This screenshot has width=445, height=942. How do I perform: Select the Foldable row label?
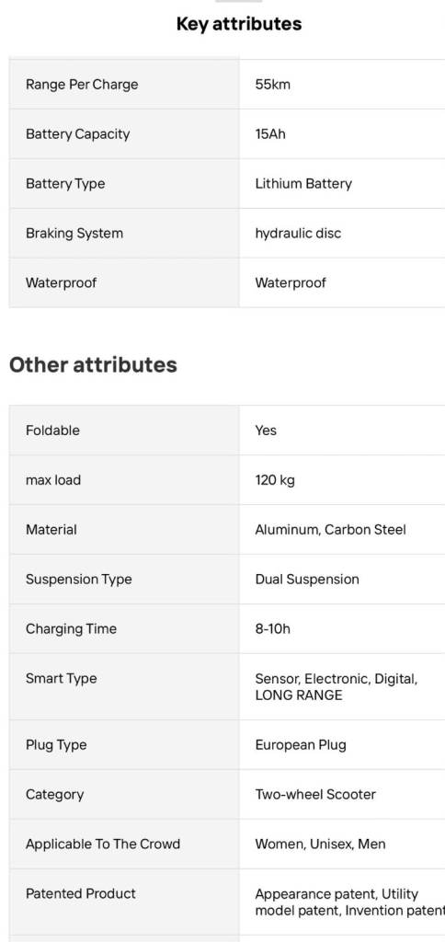click(x=52, y=431)
